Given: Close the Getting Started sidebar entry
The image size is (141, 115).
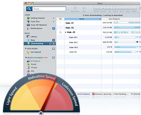Looking at the screenshot, I should [53, 18].
